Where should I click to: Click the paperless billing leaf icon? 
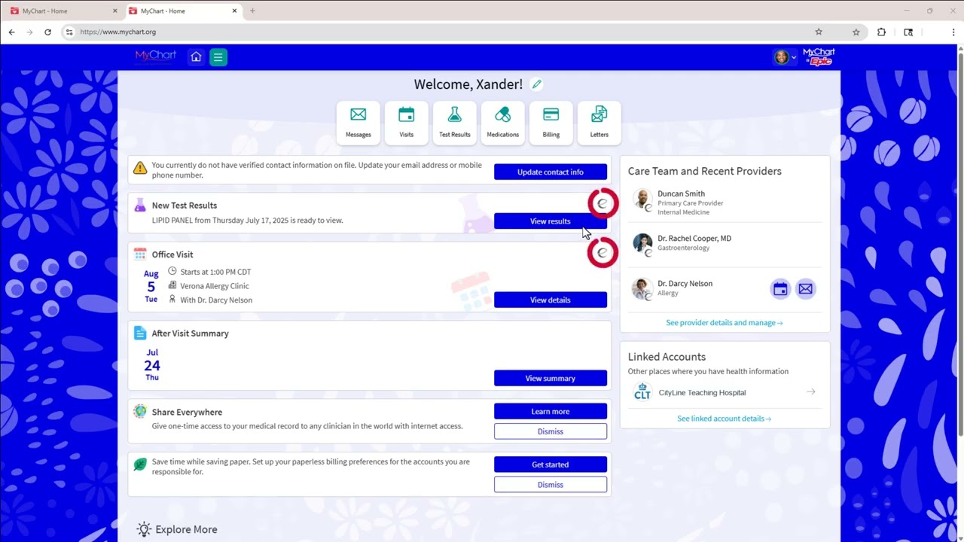click(x=140, y=464)
